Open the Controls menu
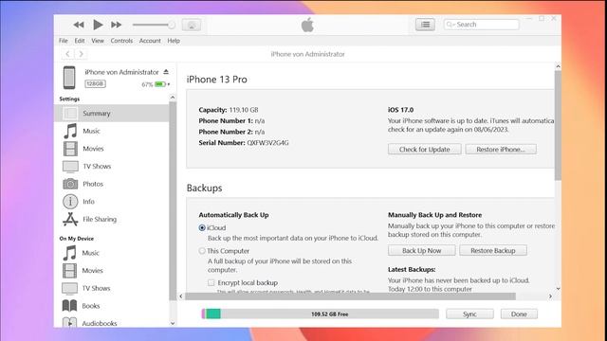 pos(121,41)
